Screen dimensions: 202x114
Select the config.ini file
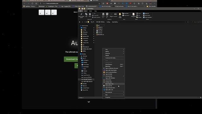point(99,29)
